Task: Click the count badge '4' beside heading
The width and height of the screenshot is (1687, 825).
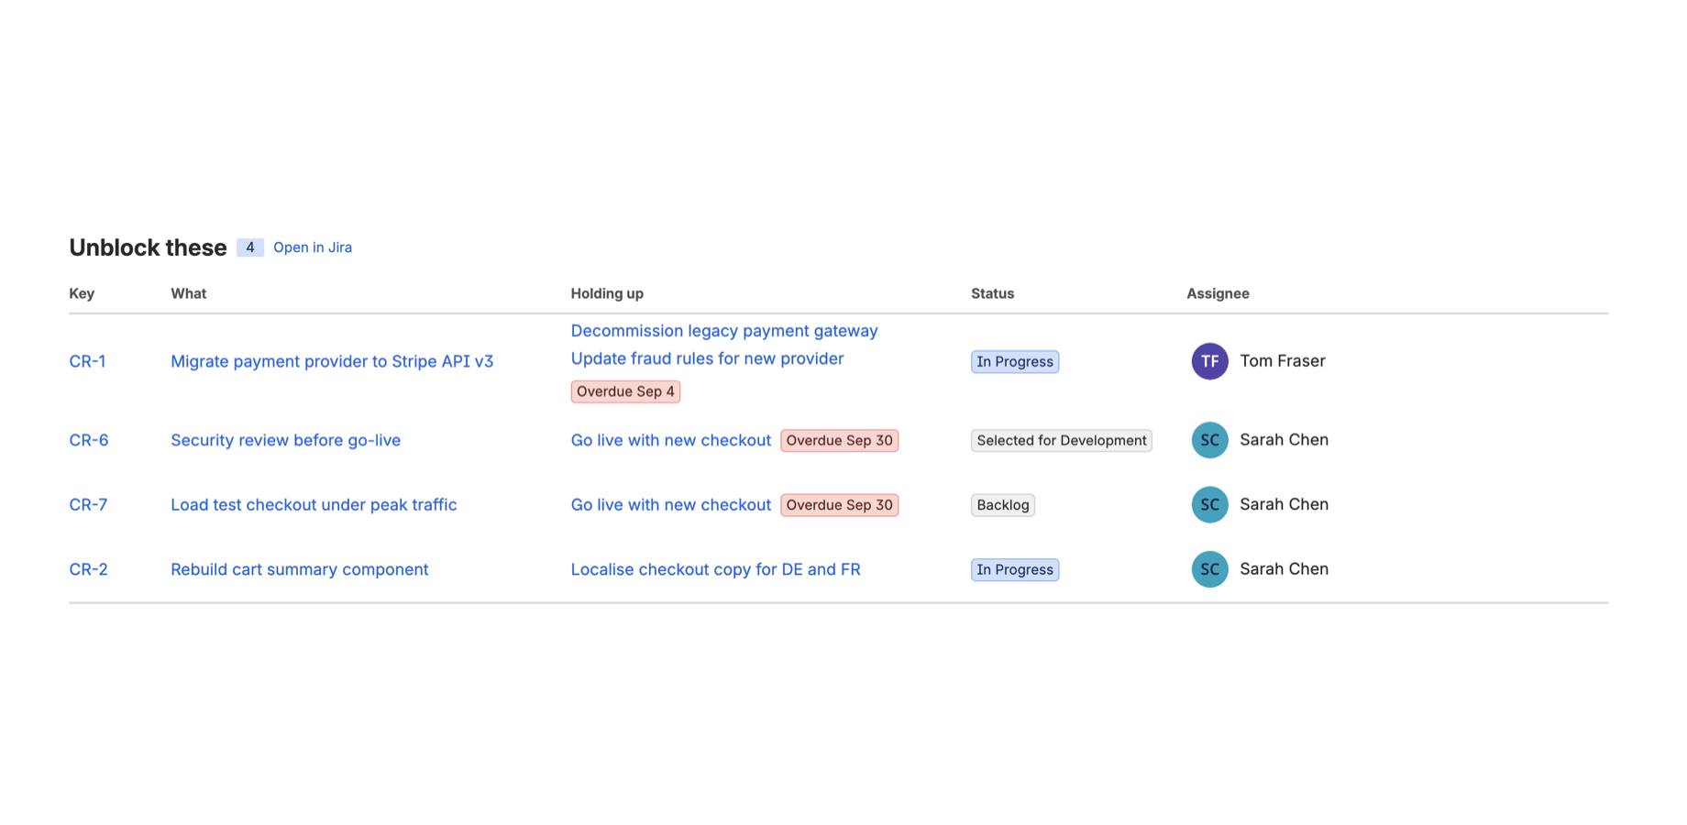Action: pos(249,247)
